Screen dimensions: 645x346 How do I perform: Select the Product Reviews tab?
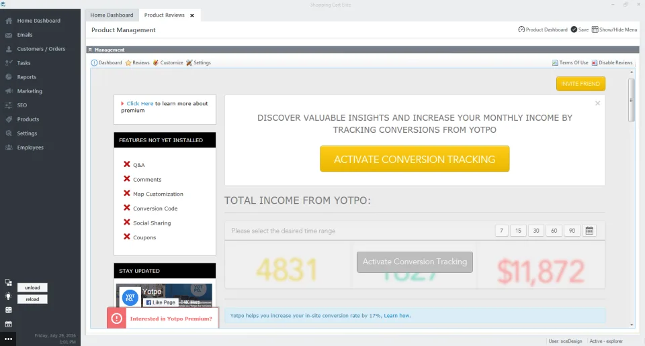[x=164, y=15]
